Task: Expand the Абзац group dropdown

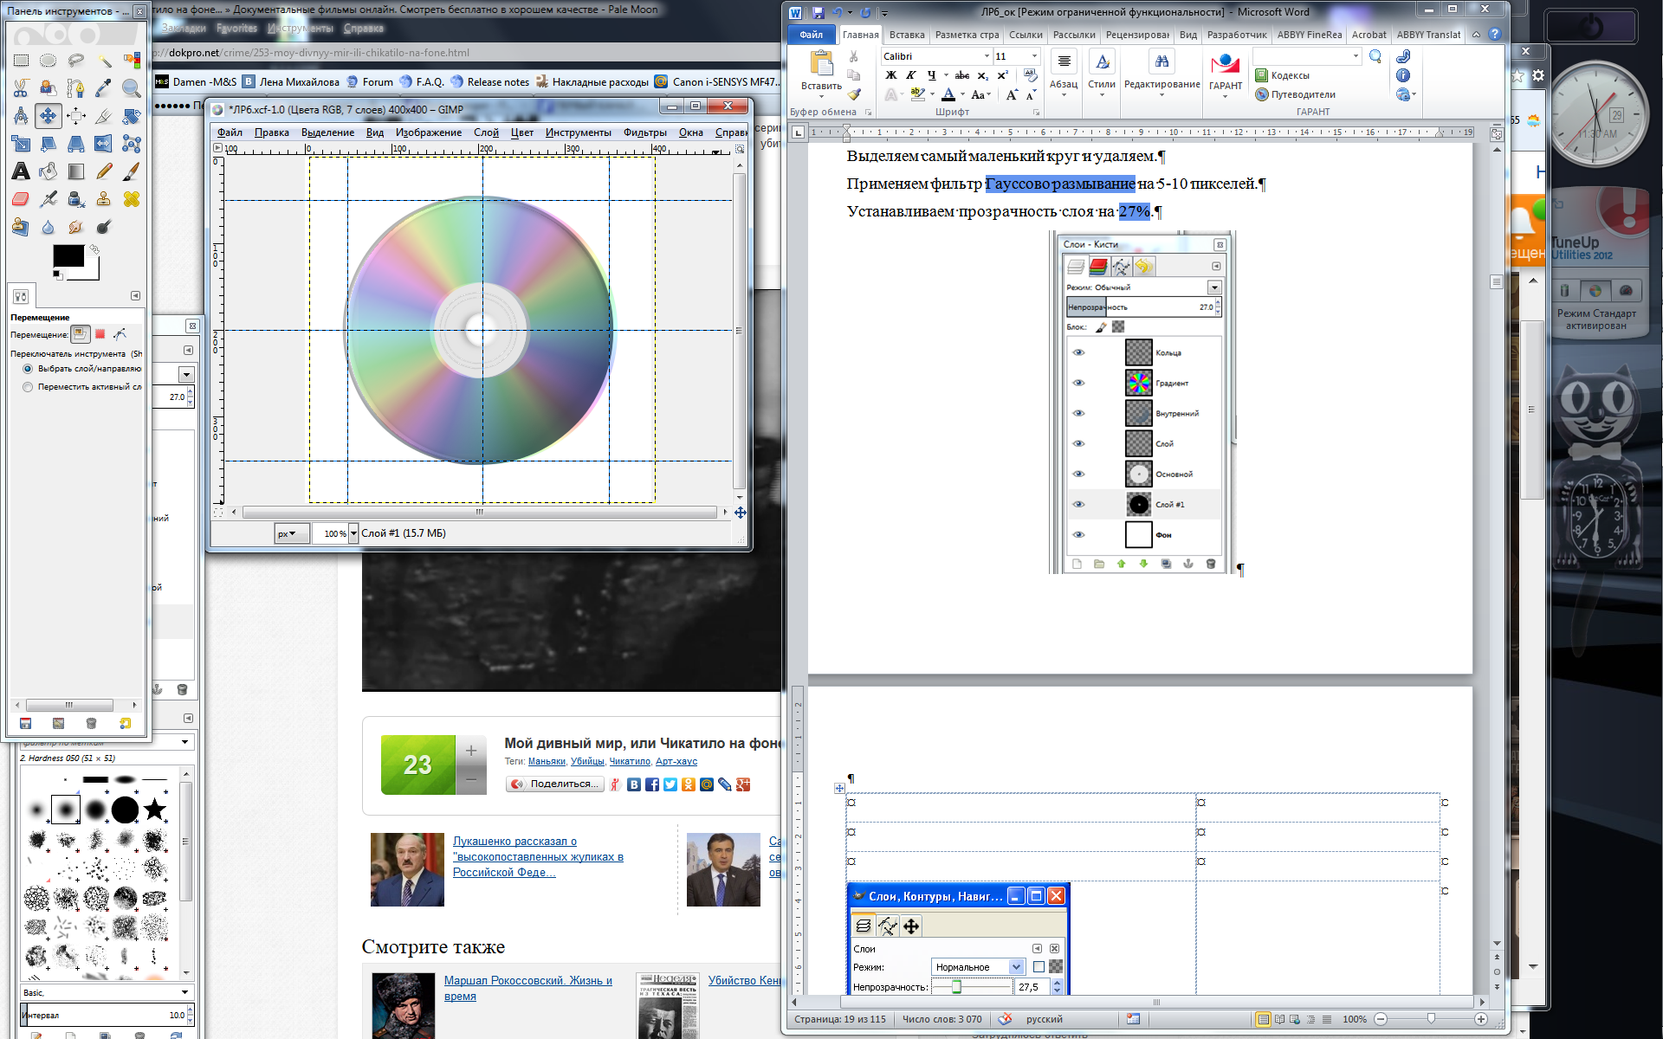Action: tap(1064, 95)
